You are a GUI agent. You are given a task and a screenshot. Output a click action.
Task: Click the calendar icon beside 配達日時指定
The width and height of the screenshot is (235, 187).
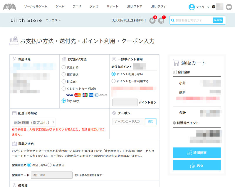click(14, 113)
